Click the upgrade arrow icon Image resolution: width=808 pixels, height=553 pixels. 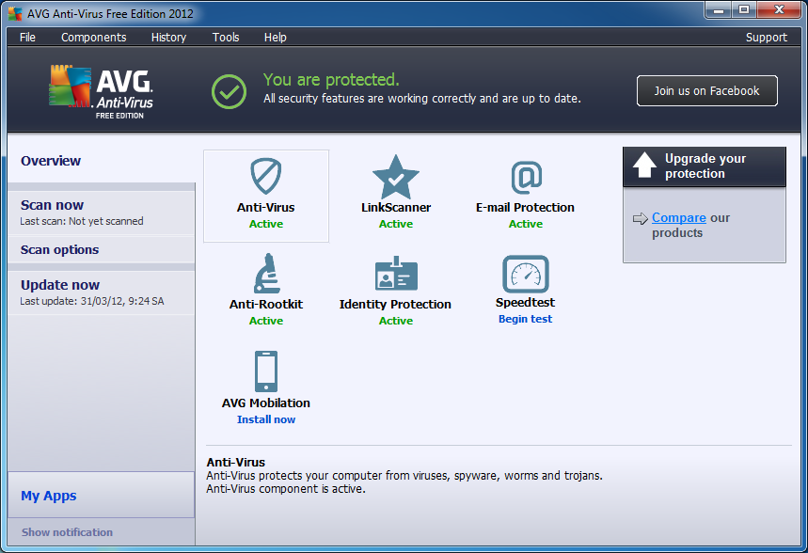click(644, 165)
